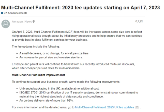Select the on-time delivery rate 98% bullet
The width and height of the screenshot is (164, 112).
(46, 101)
